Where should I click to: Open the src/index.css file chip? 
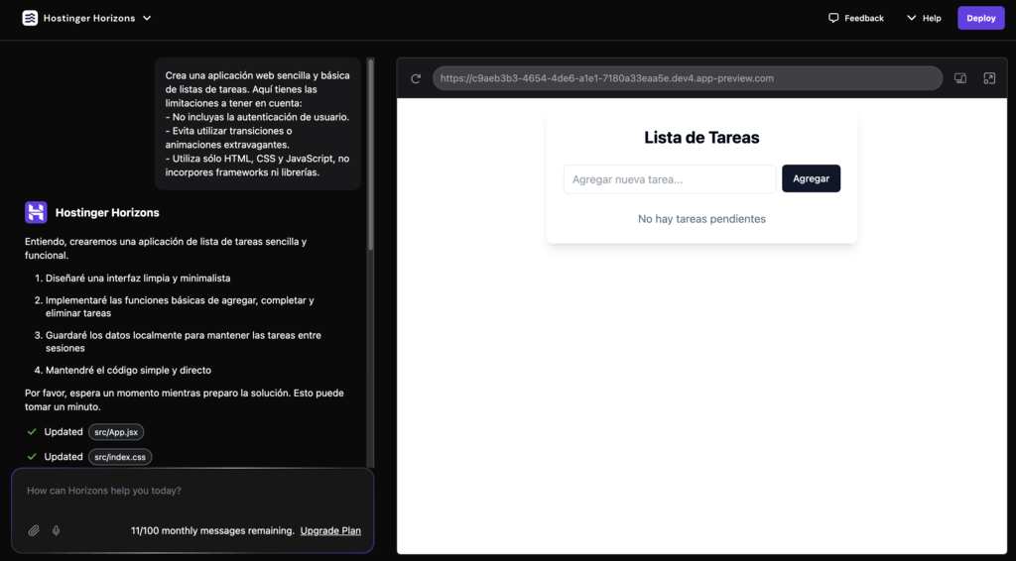click(120, 457)
